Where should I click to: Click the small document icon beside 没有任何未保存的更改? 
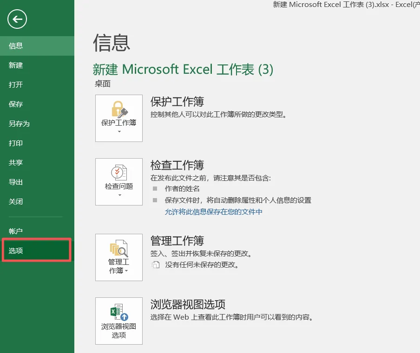click(x=156, y=265)
